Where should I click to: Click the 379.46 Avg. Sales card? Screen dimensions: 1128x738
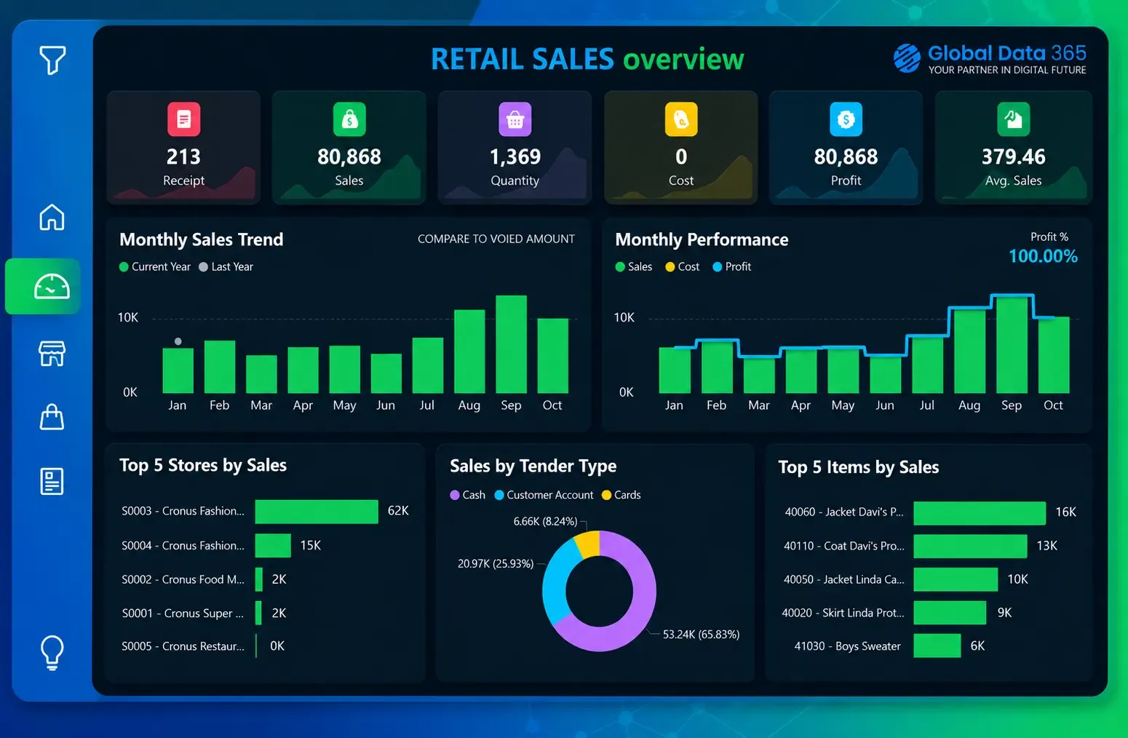click(1013, 147)
